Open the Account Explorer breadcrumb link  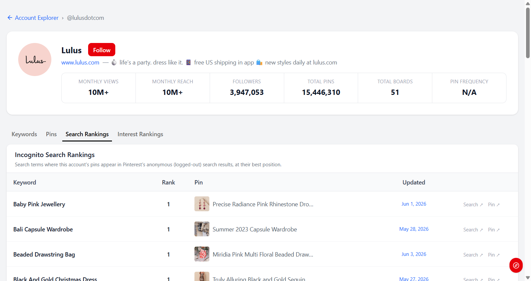click(37, 18)
